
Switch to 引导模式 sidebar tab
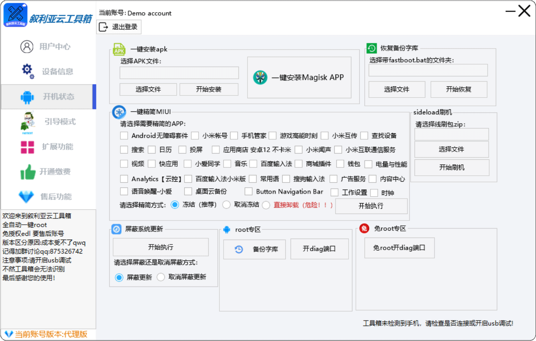[60, 122]
